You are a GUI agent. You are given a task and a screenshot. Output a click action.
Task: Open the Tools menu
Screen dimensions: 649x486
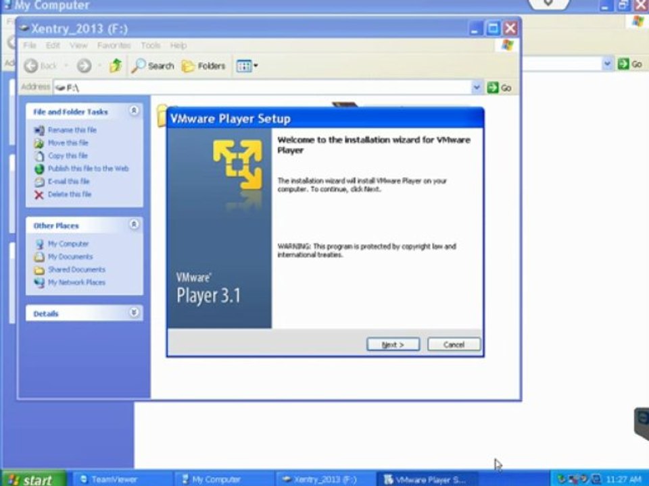click(150, 45)
